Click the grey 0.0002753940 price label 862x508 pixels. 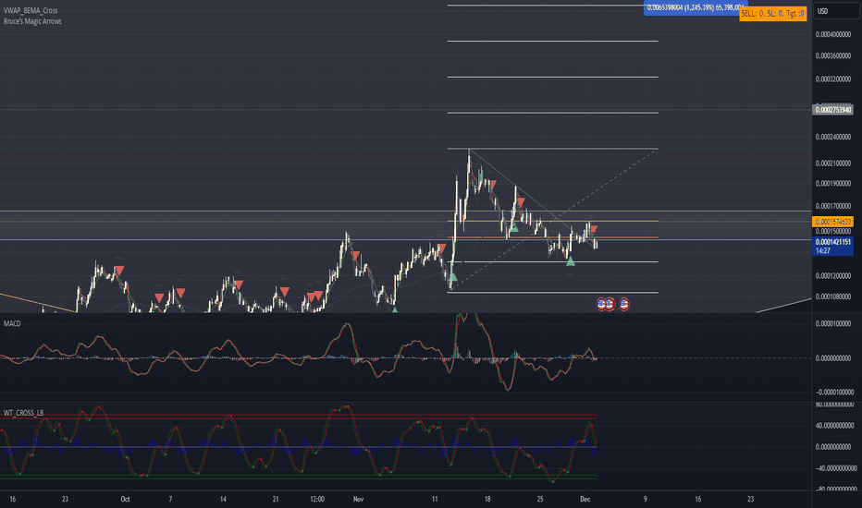point(832,110)
